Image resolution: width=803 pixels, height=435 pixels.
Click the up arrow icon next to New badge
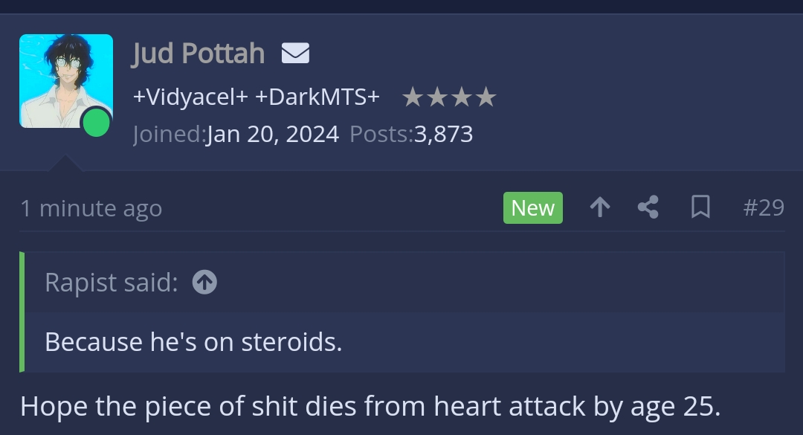599,207
